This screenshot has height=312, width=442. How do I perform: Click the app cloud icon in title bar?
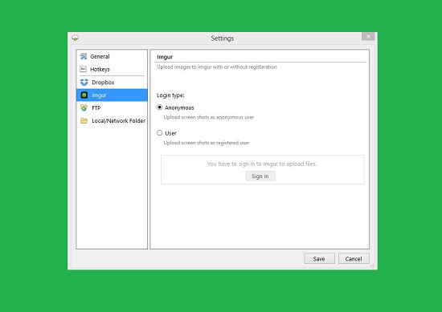(75, 38)
